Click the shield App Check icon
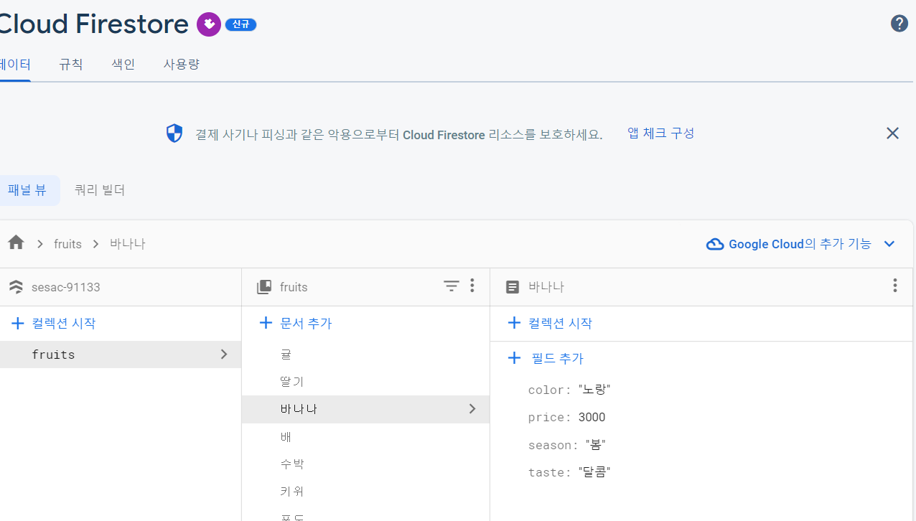Screen dimensions: 916x521 [174, 133]
